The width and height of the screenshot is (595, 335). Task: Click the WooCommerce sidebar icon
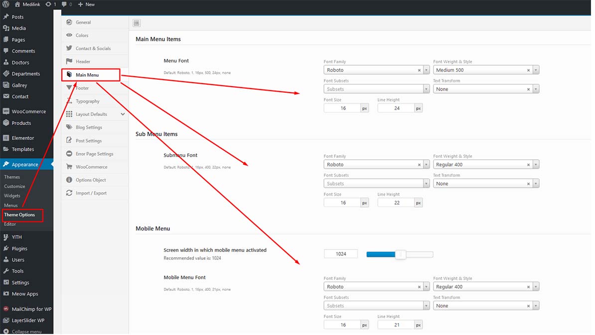[x=6, y=111]
